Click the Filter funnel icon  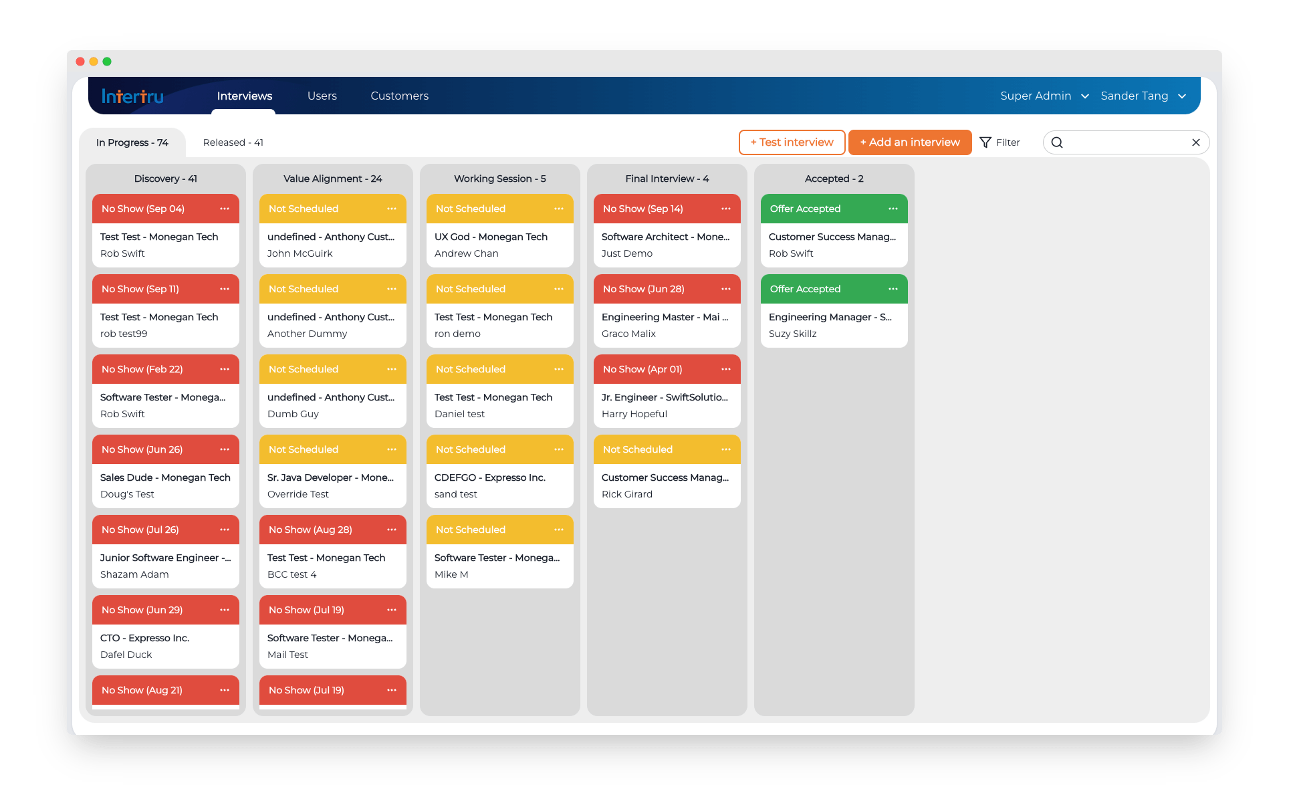(985, 142)
